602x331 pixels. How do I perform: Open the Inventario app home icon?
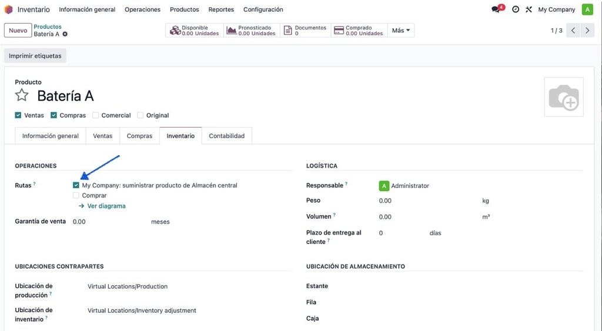(x=8, y=9)
